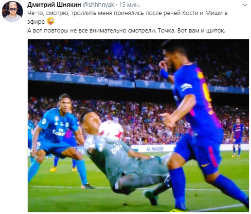This screenshot has width=251, height=214.
Task: Open the @shhhnyak handle link
Action: coord(99,5)
